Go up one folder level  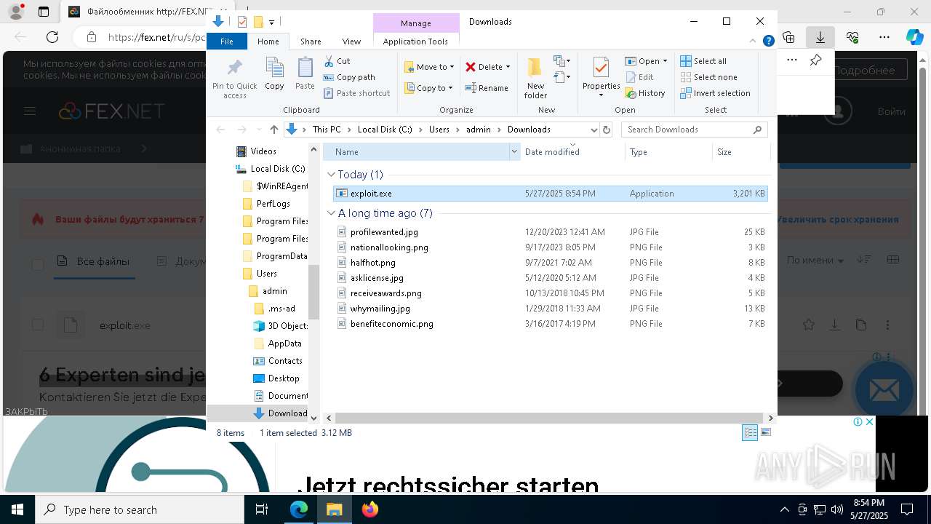(x=273, y=130)
